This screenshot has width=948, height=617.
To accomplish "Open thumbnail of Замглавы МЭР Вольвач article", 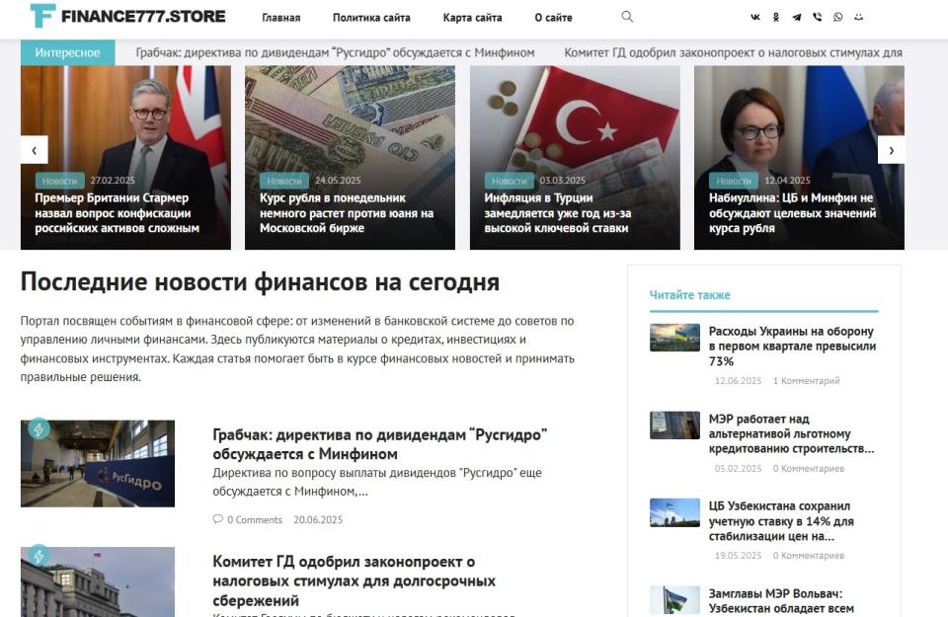I will coord(674,600).
